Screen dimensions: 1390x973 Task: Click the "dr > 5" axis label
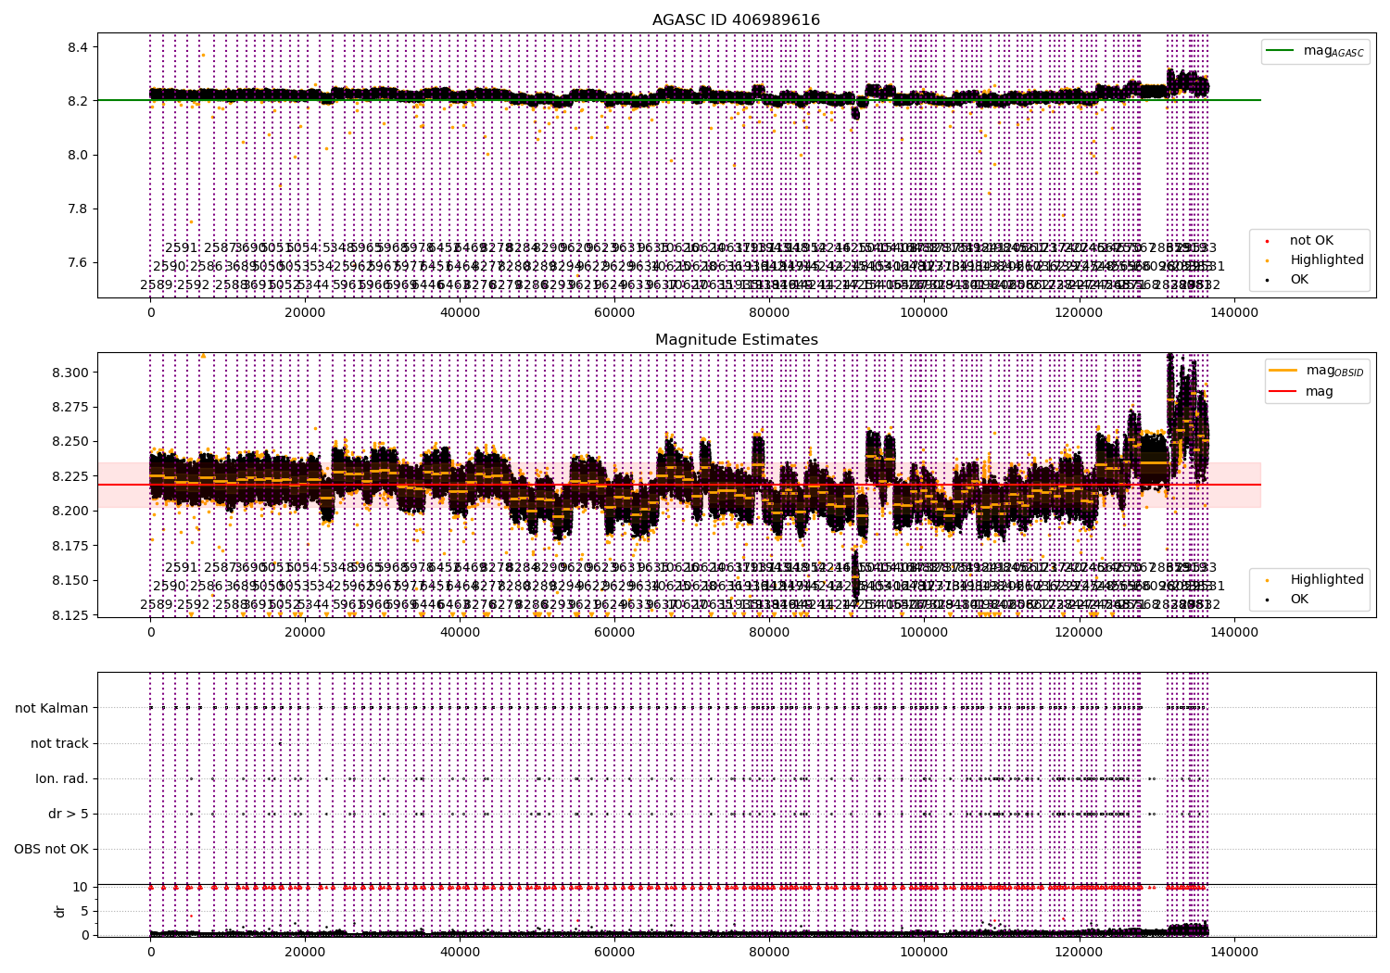[x=69, y=815]
